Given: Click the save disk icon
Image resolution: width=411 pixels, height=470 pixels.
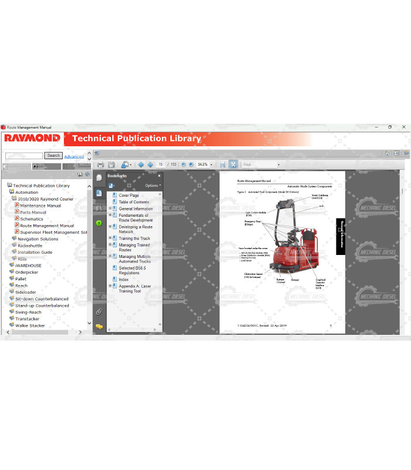Looking at the screenshot, I should (x=111, y=165).
